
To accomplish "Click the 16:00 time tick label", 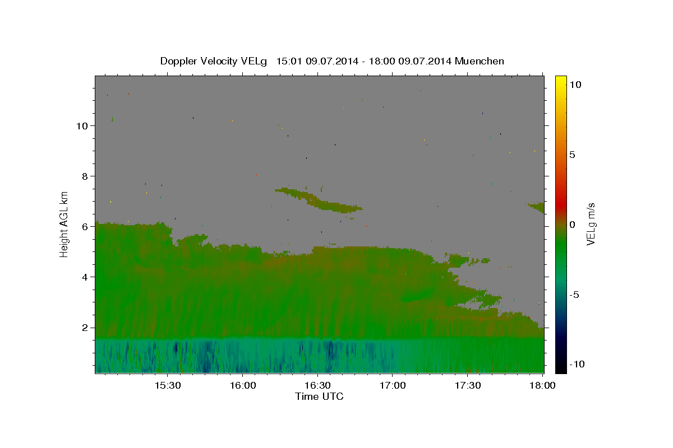I will pos(242,386).
